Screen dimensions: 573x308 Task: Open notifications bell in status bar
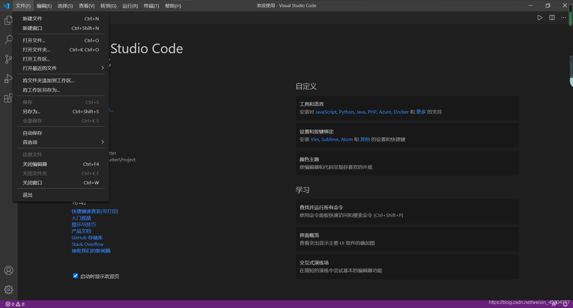click(x=565, y=304)
